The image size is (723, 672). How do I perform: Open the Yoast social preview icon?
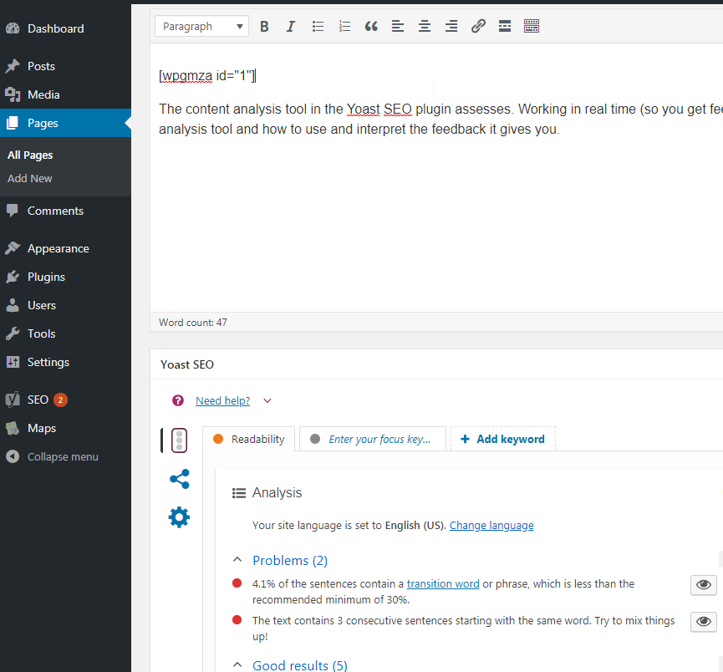[x=179, y=479]
